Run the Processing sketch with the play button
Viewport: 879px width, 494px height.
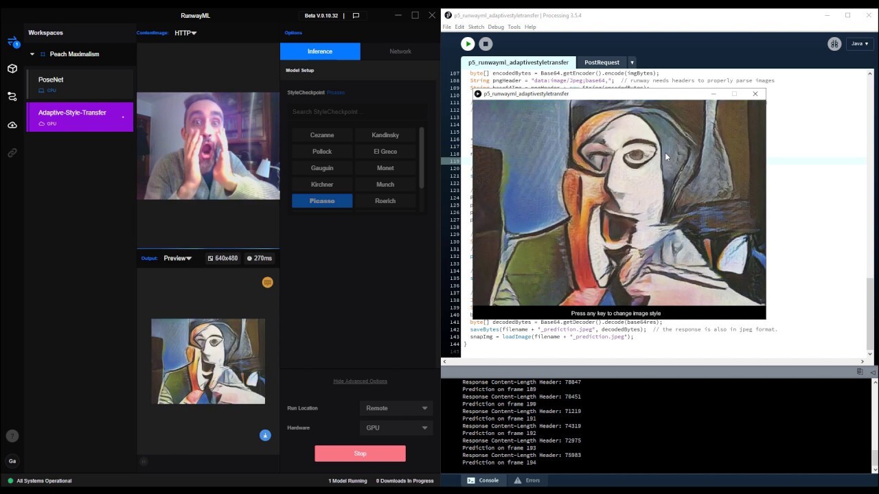[x=468, y=44]
